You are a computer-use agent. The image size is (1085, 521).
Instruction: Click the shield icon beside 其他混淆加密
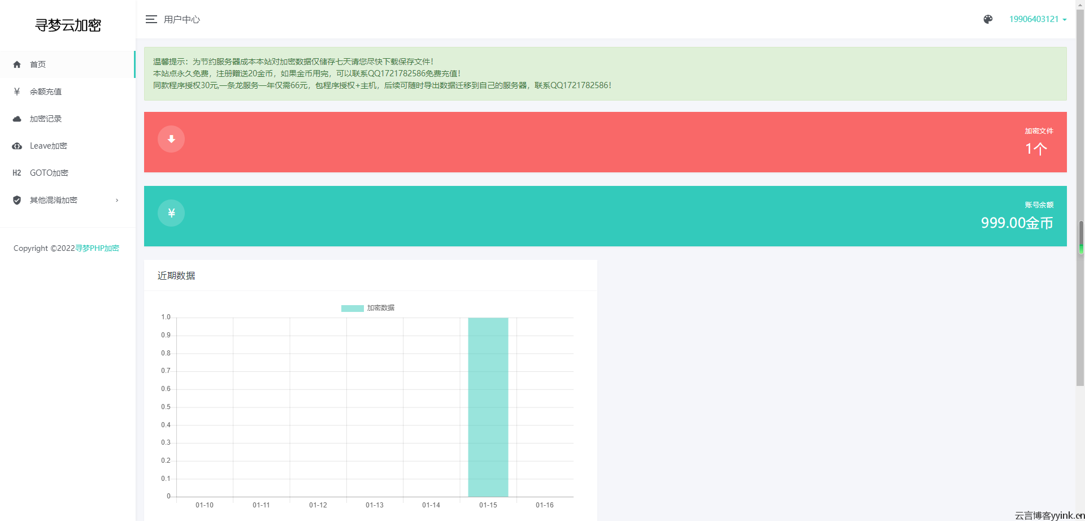[x=17, y=200]
